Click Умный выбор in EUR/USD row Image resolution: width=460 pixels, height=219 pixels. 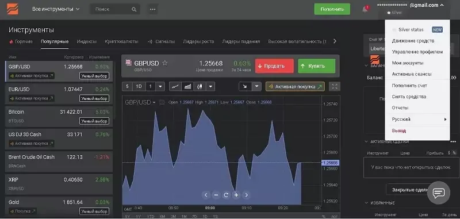point(94,98)
